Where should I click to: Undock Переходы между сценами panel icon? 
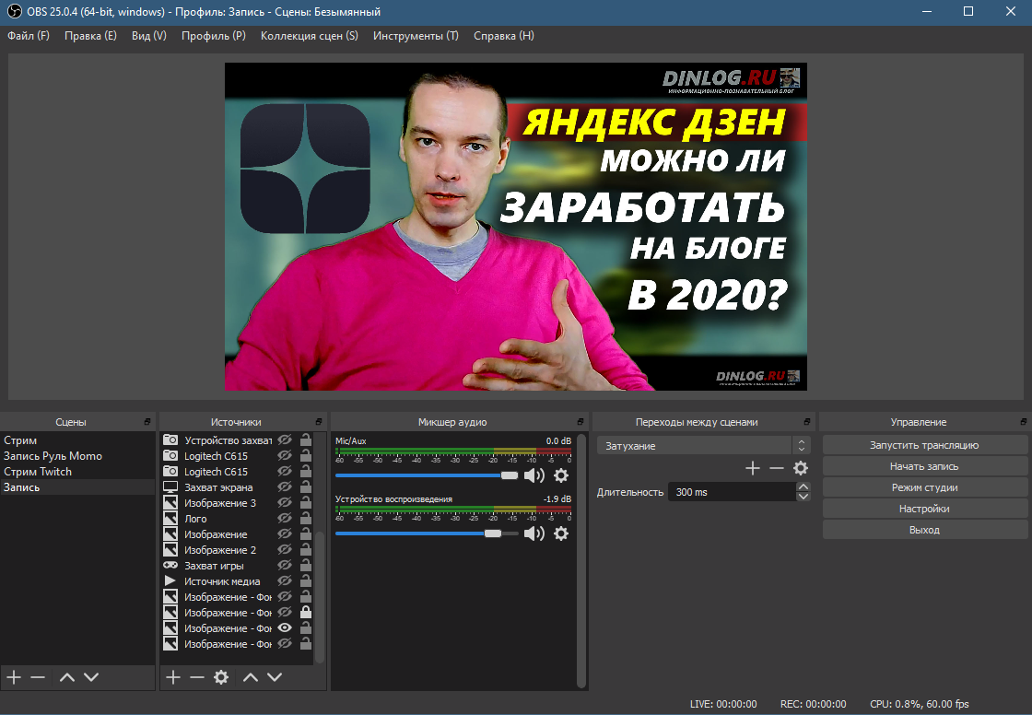pyautogui.click(x=807, y=422)
